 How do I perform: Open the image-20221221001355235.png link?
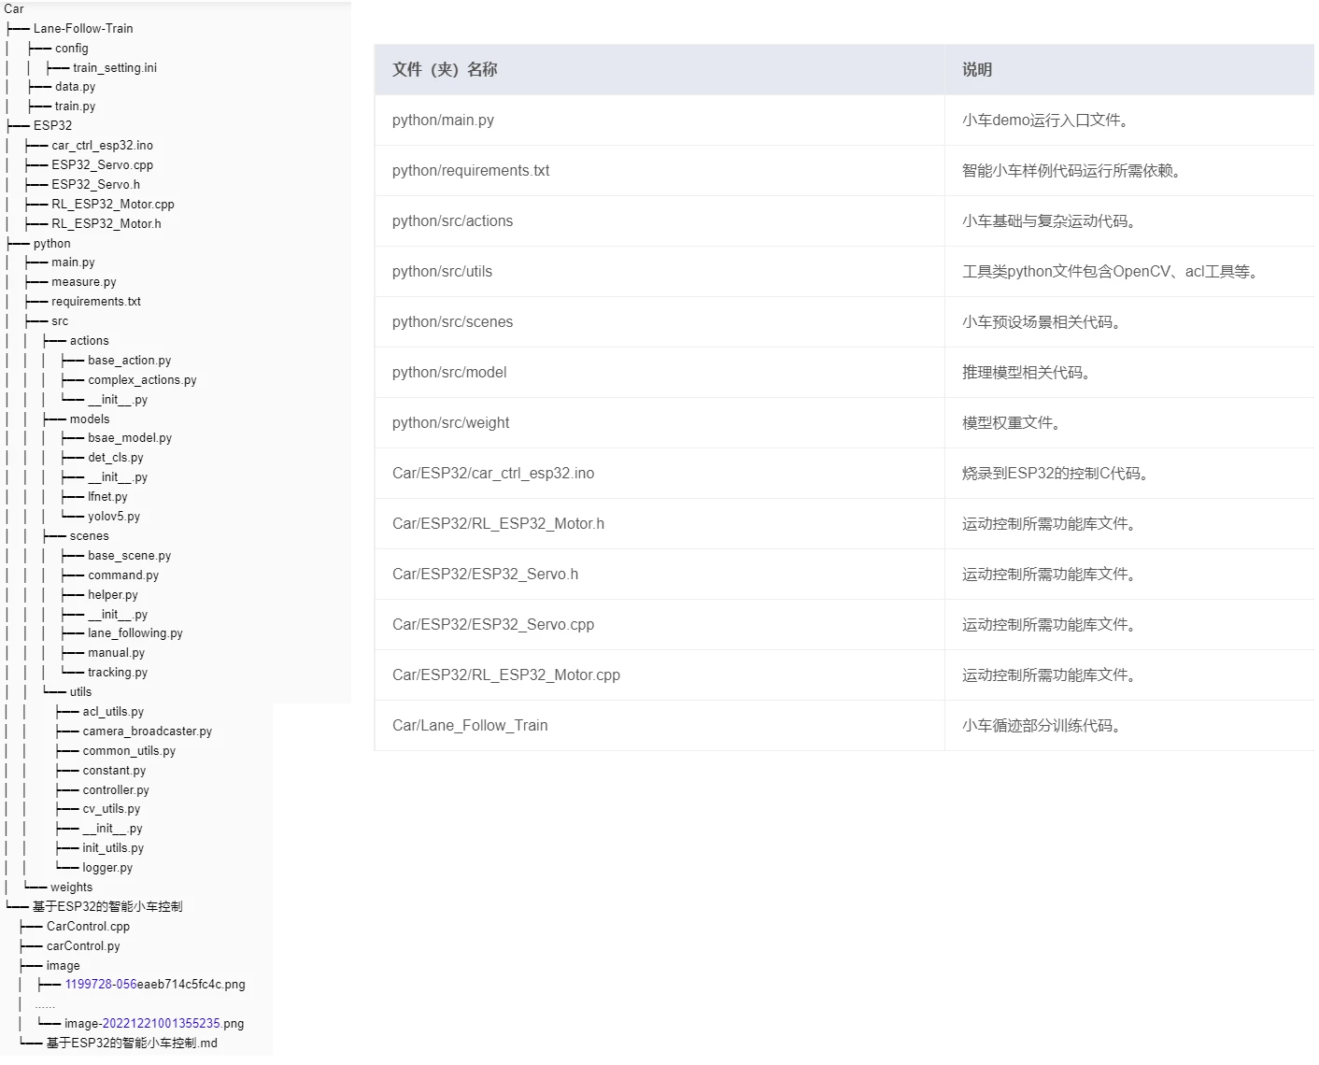[154, 1023]
